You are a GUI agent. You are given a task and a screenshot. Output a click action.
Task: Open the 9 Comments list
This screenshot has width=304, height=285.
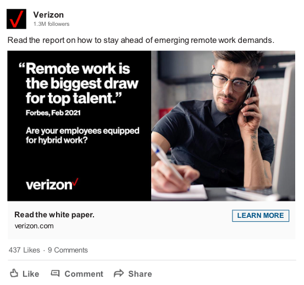(x=68, y=250)
